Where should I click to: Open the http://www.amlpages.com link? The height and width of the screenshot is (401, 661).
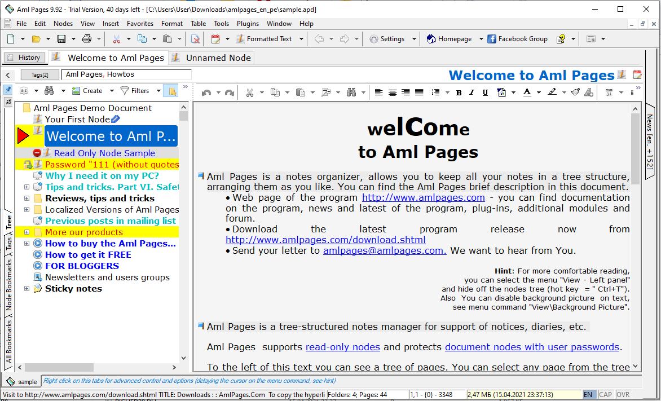pyautogui.click(x=423, y=197)
